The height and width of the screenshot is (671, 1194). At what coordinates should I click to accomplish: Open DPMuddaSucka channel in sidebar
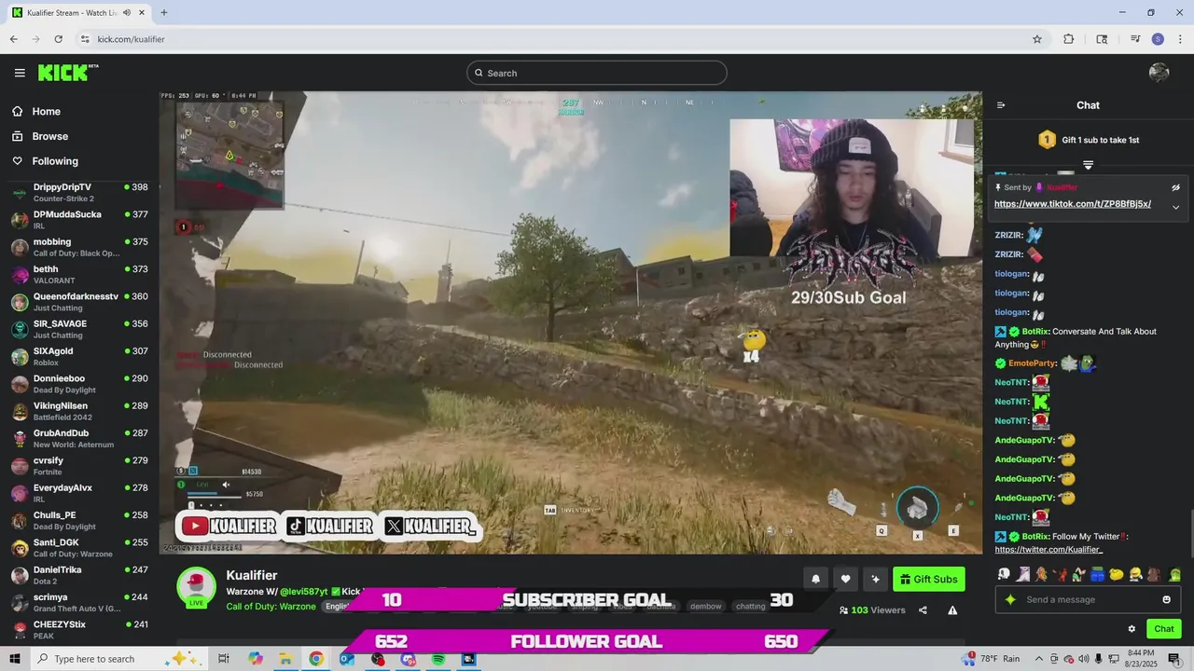pos(79,220)
